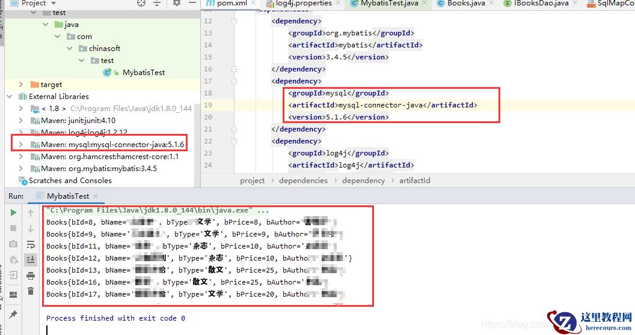Screen dimensions: 635x335
Task: Hide the Project panel with minus icon
Action: 192,3
